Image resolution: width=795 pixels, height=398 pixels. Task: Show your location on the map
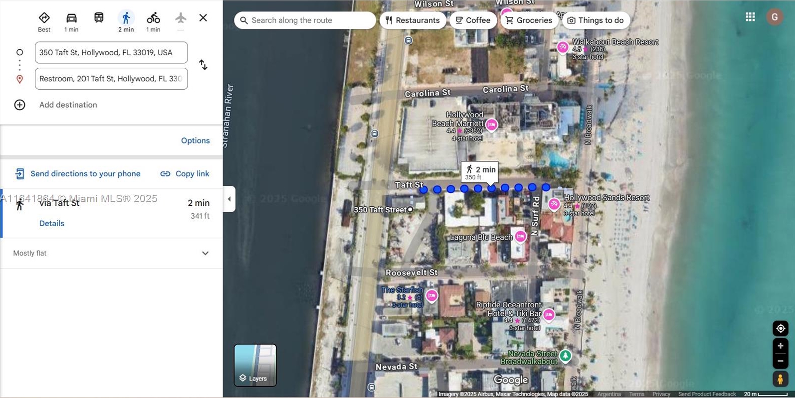coord(781,328)
